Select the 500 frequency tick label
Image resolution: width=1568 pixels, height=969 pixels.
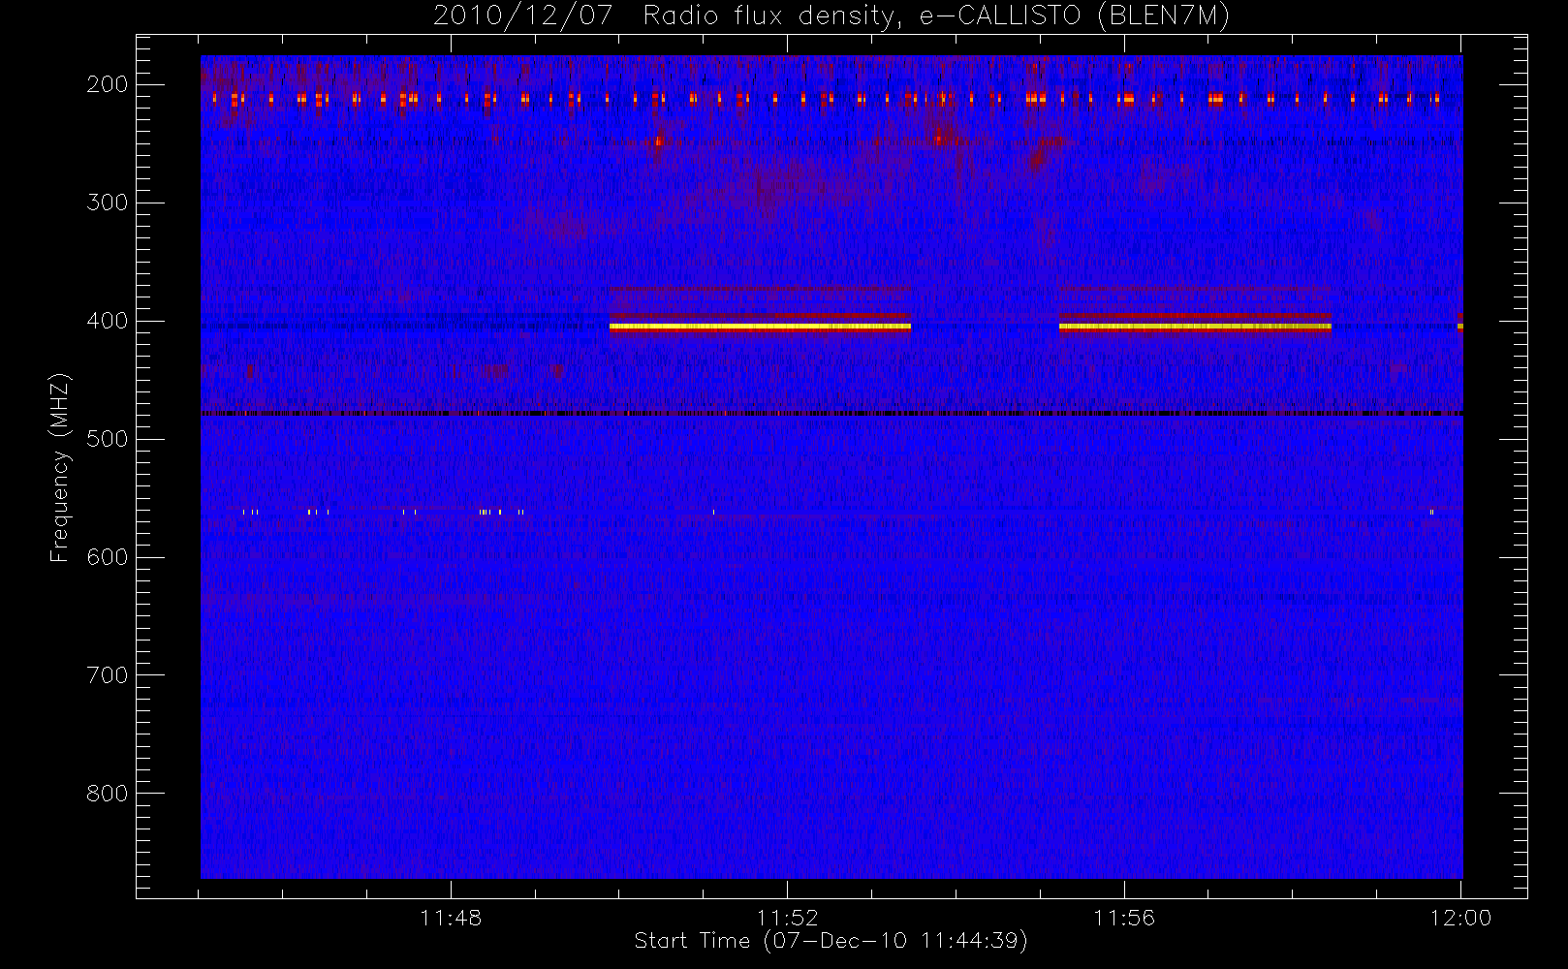pyautogui.click(x=108, y=439)
